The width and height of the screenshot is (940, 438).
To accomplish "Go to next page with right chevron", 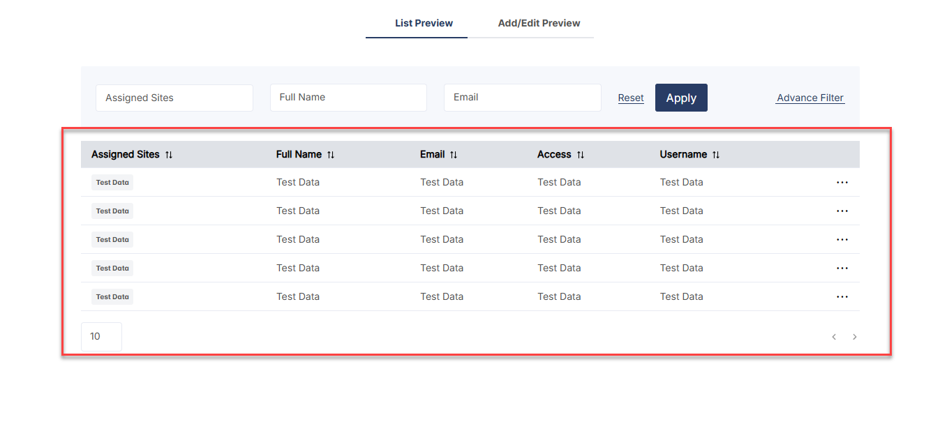I will tap(855, 337).
